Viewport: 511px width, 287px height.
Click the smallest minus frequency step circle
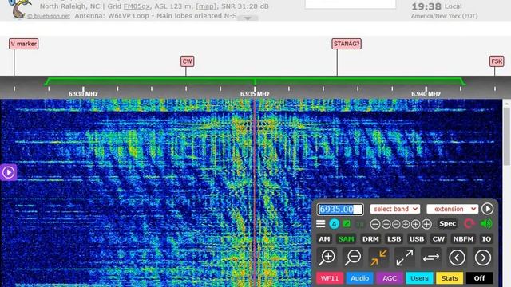point(396,224)
